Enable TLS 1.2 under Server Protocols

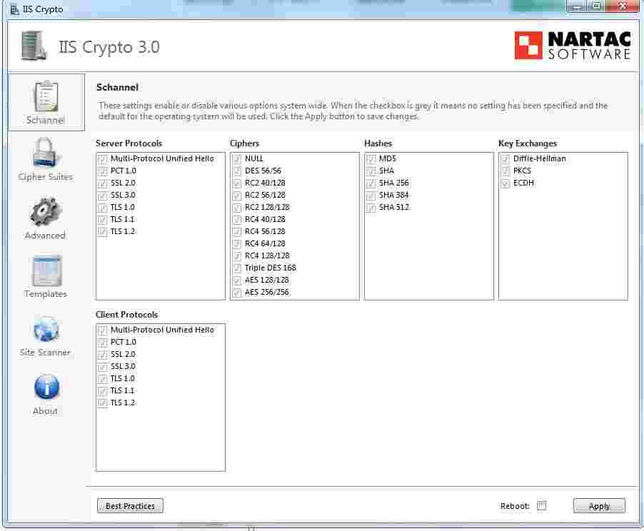[x=102, y=231]
